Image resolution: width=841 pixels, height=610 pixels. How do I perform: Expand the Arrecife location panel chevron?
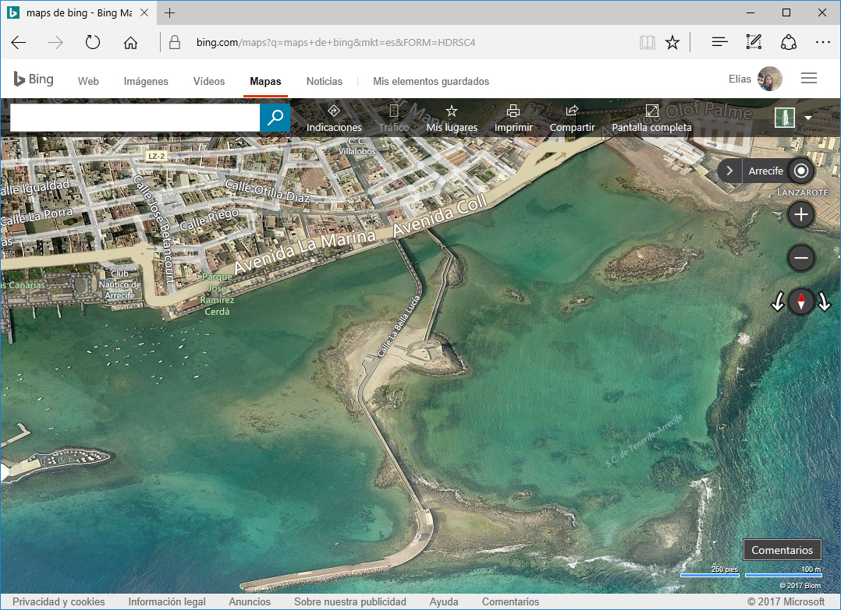[729, 171]
